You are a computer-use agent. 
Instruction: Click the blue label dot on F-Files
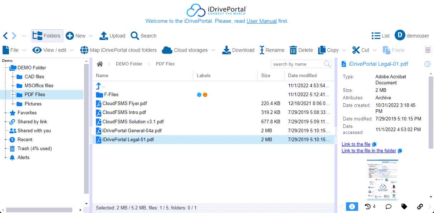click(199, 95)
